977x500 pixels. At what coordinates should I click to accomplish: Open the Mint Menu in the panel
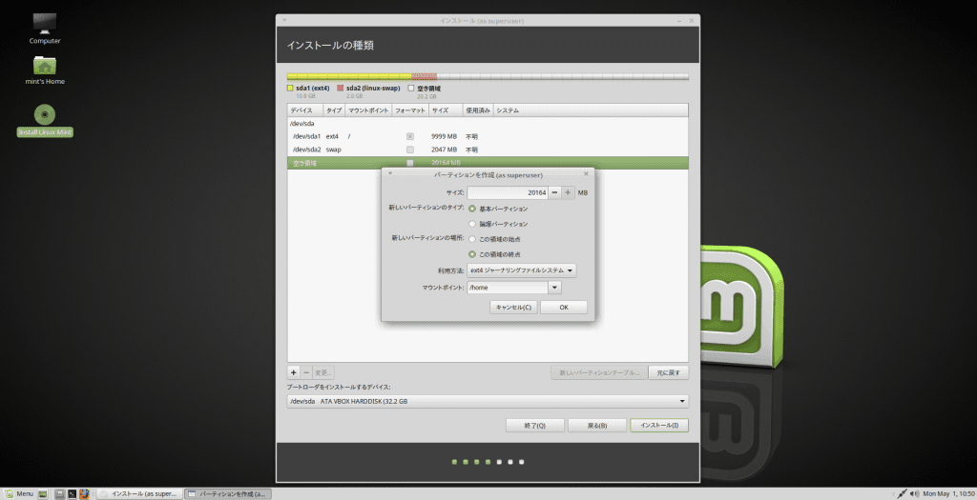point(19,493)
